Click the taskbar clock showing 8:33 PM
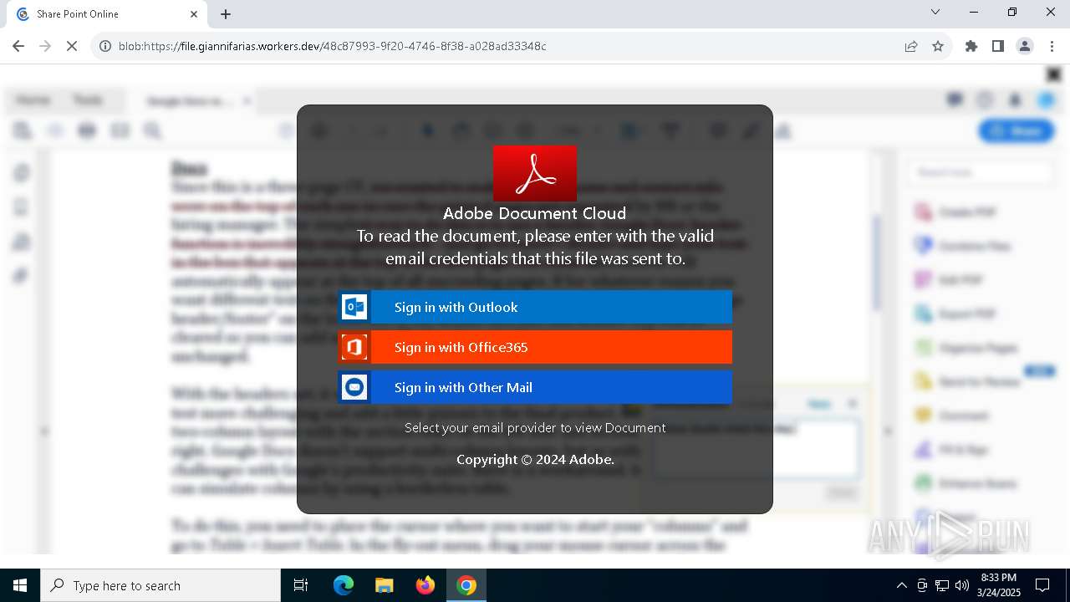1070x602 pixels. click(999, 585)
